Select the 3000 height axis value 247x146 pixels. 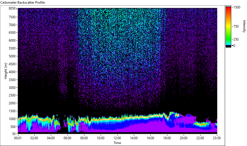pyautogui.click(x=12, y=88)
